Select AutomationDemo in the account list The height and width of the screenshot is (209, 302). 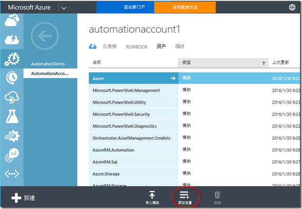click(48, 64)
